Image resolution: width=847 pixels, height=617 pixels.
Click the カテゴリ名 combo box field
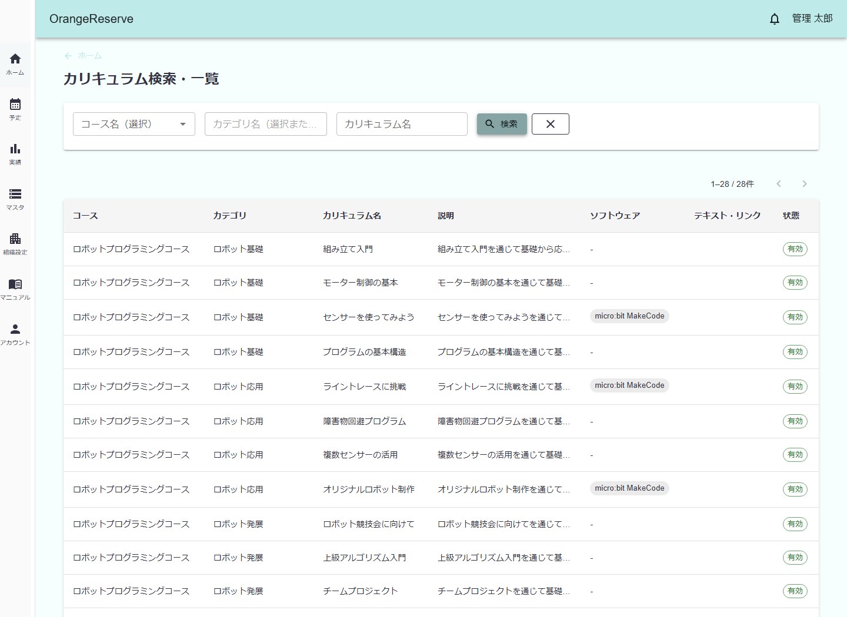click(x=266, y=124)
